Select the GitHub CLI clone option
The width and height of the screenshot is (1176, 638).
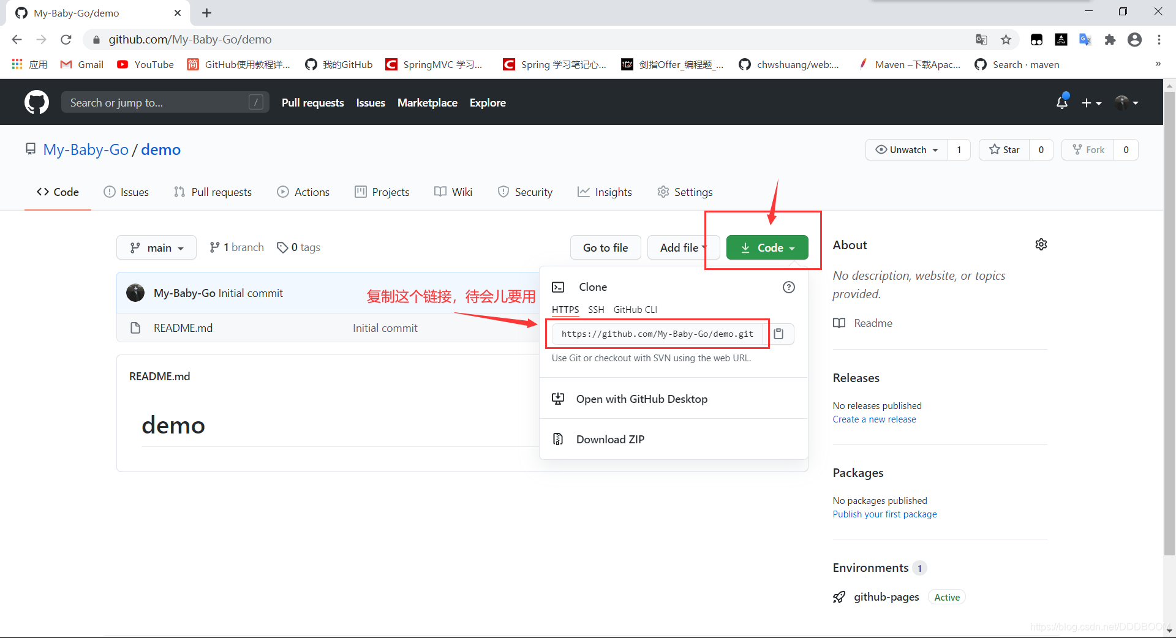coord(635,310)
